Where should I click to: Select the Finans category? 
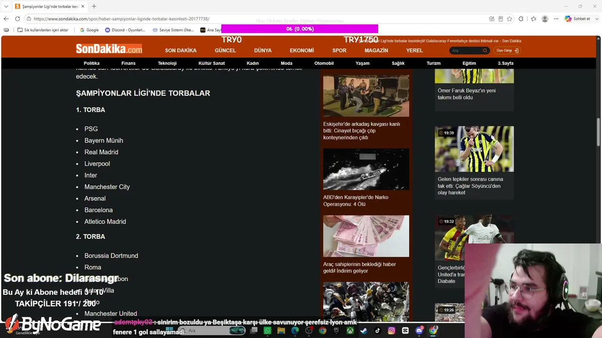pyautogui.click(x=128, y=63)
